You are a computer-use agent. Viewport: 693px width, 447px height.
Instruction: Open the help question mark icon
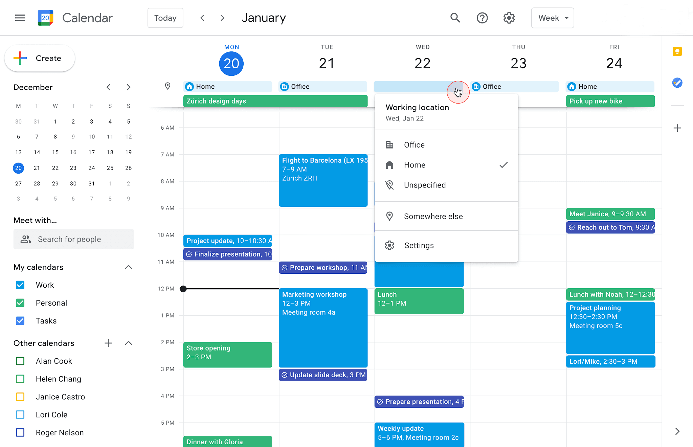pos(482,18)
